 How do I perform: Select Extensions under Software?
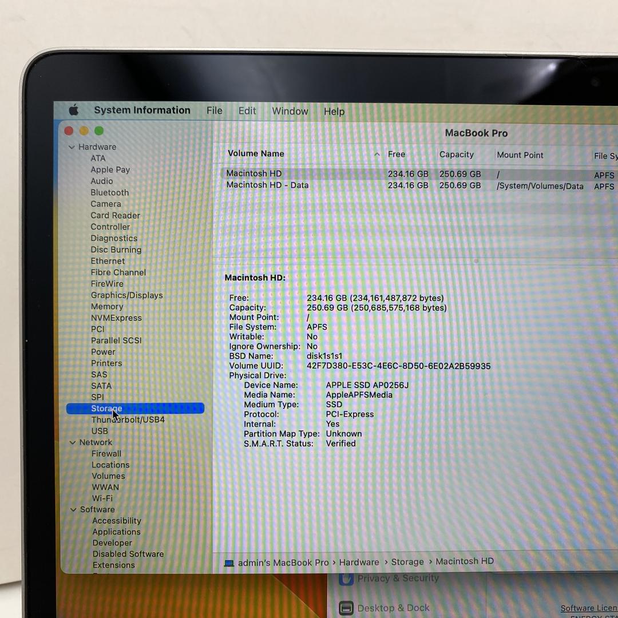pyautogui.click(x=113, y=565)
